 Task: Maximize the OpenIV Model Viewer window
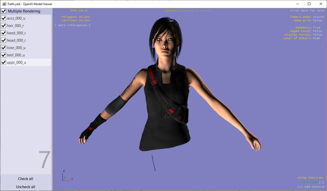coord(309,4)
